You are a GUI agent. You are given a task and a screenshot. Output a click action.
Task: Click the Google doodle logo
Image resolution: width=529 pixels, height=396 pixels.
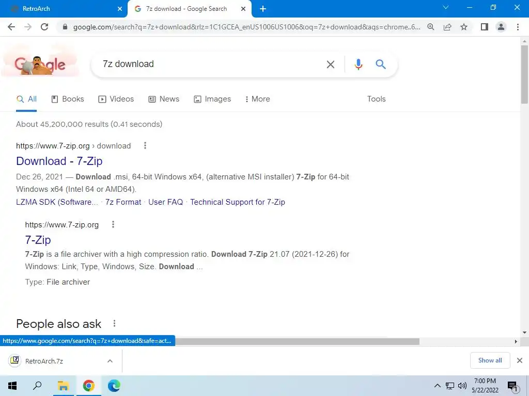(x=40, y=64)
